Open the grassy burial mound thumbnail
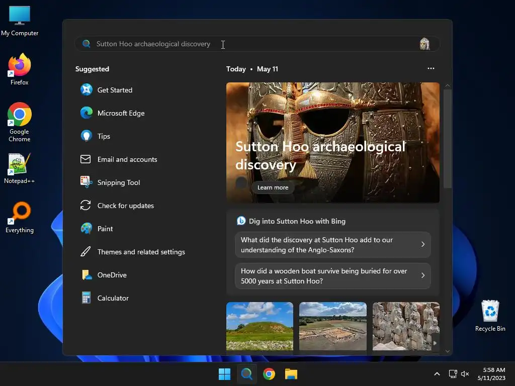The height and width of the screenshot is (386, 515). (x=260, y=326)
